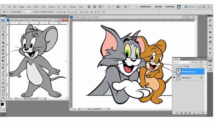Select the Move tool in toolbox
The width and height of the screenshot is (215, 121).
click(x=3, y=21)
